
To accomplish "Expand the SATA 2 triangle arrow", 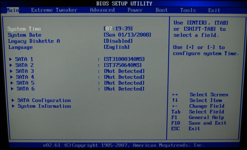I will click(x=11, y=65).
